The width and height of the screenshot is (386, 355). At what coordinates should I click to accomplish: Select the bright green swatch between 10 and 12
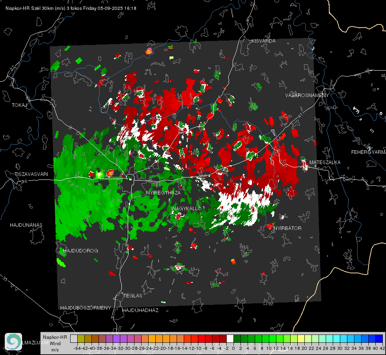pyautogui.click(x=272, y=338)
